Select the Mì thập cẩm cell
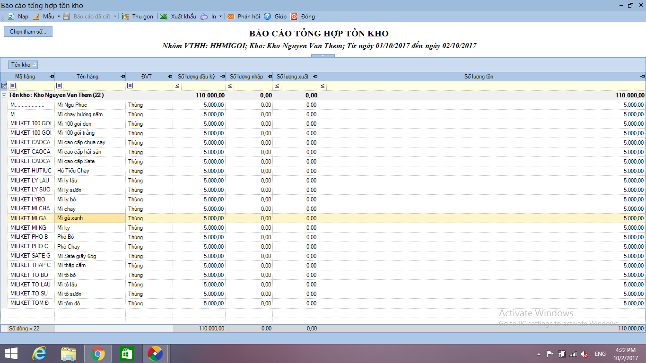646x363 pixels. tap(90, 266)
